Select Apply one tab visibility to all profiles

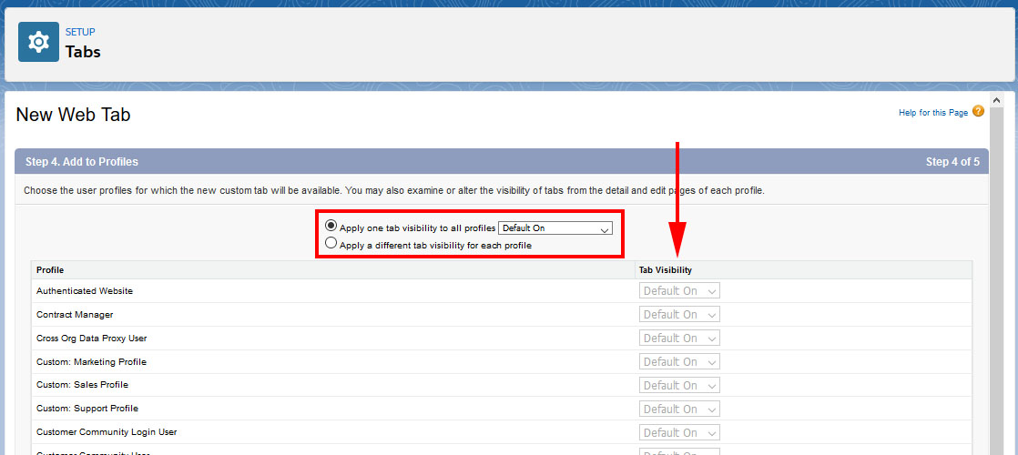[331, 227]
